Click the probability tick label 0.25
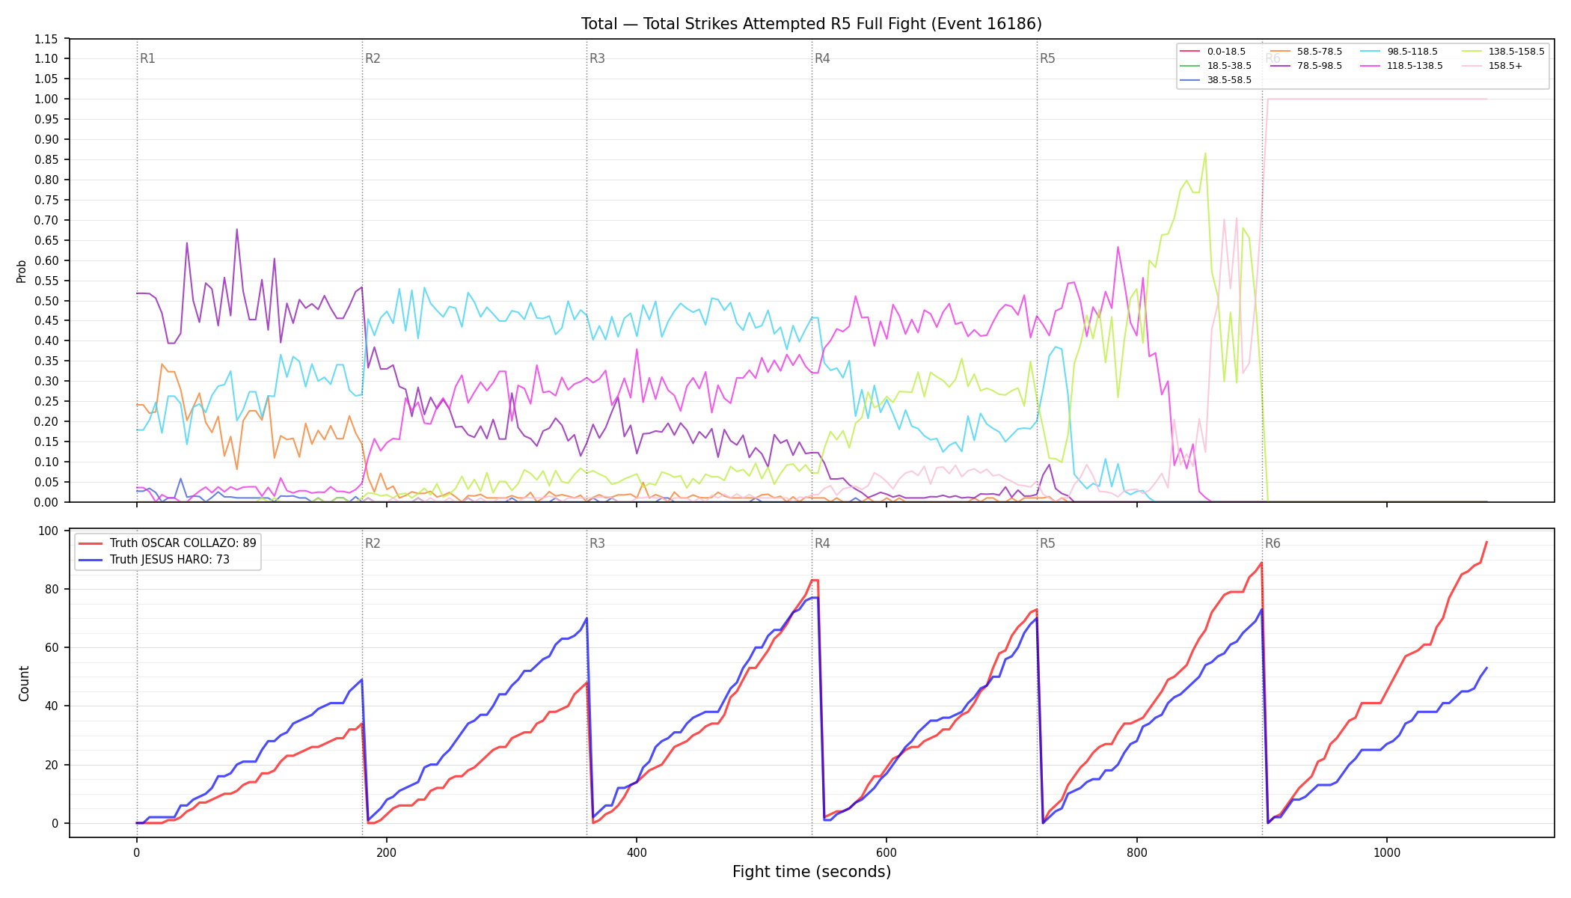 click(46, 401)
